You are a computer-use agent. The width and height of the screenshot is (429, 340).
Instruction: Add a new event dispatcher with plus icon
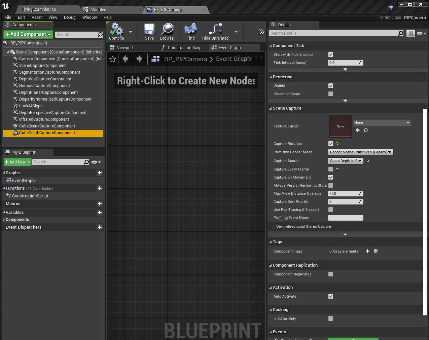(x=100, y=227)
